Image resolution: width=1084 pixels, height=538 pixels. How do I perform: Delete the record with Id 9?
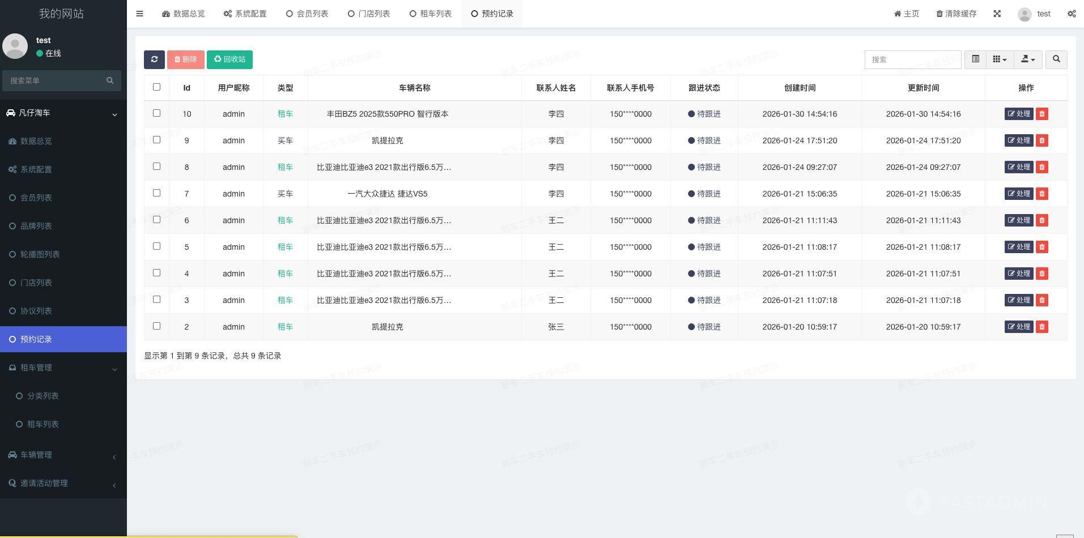[1042, 140]
